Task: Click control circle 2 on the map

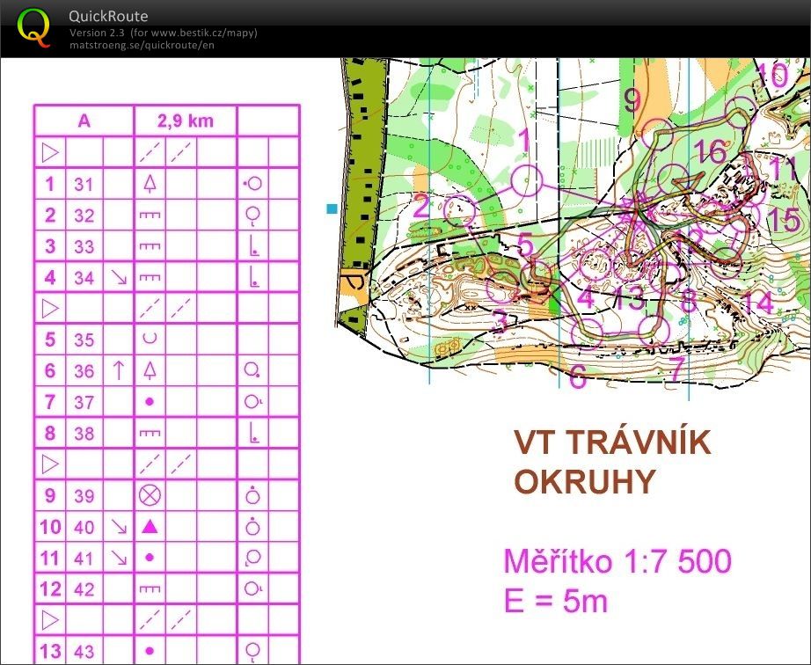Action: coord(459,210)
